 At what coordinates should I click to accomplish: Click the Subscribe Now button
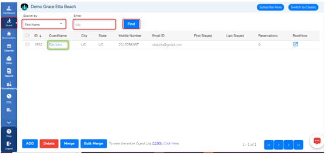click(x=270, y=7)
